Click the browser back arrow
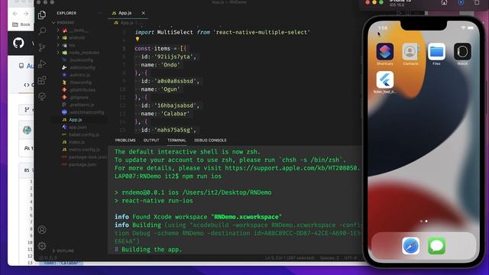The height and width of the screenshot is (275, 489). click(x=15, y=14)
